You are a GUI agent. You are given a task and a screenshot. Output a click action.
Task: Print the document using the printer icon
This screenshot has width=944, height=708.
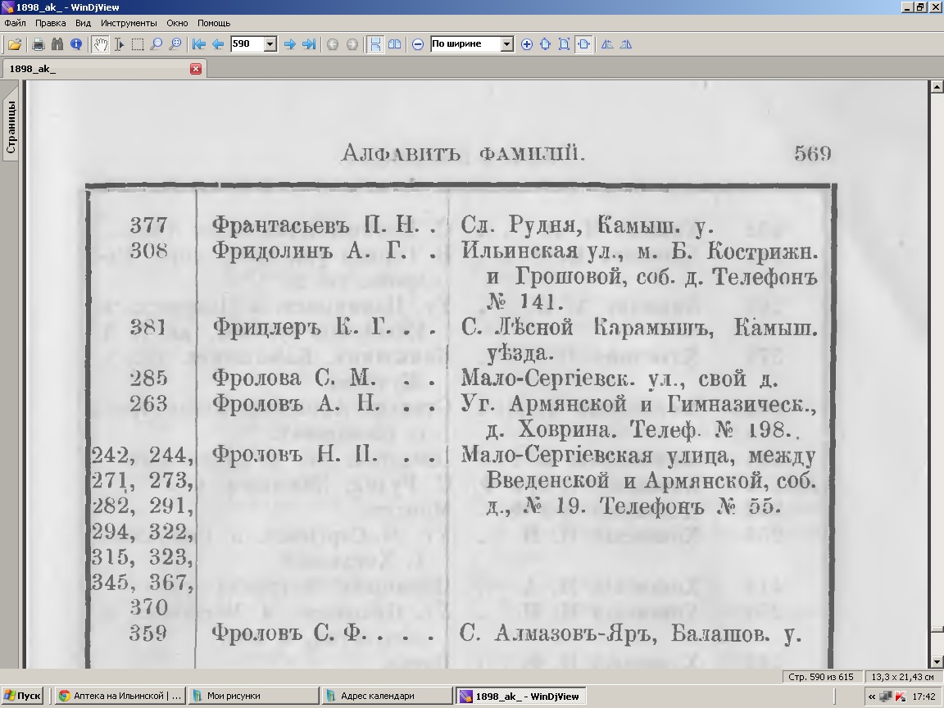tap(39, 44)
